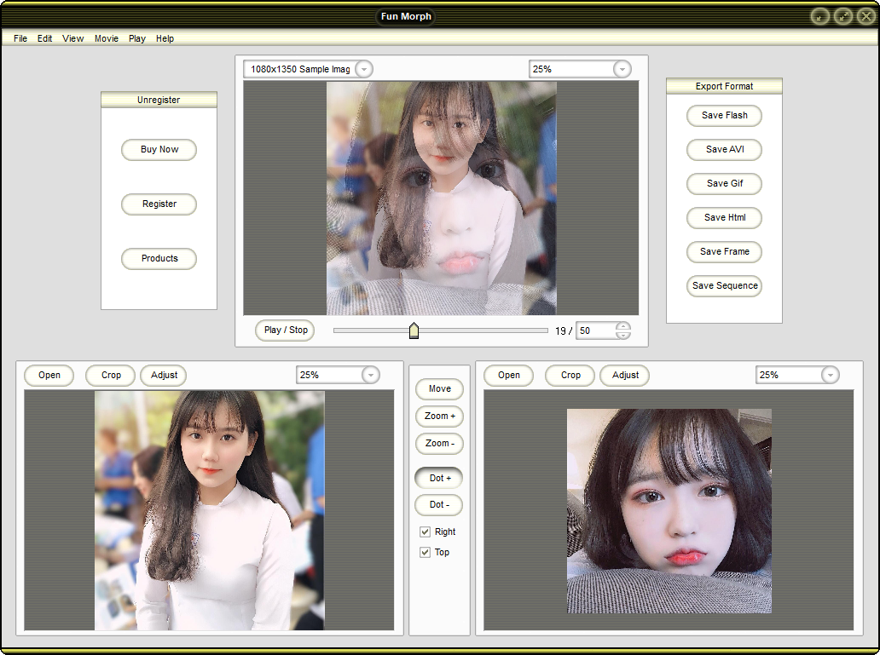Open the right image zoom dropdown
The height and width of the screenshot is (655, 880).
(830, 376)
